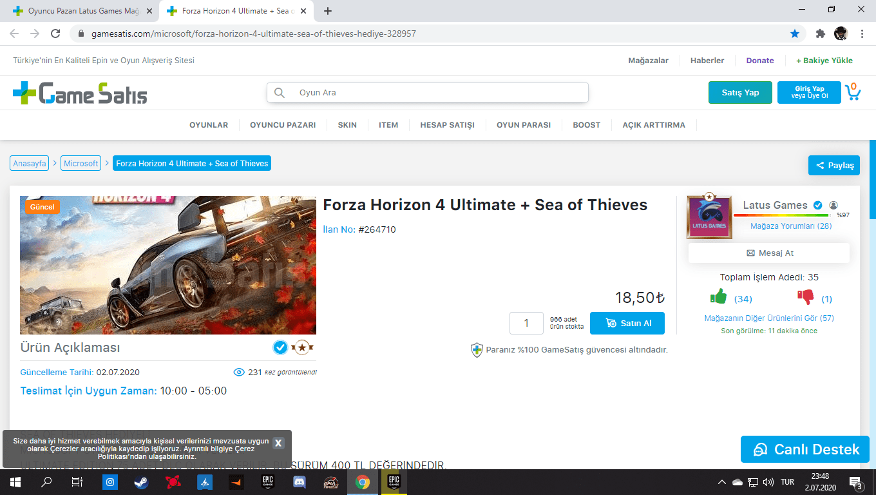Open AÇIK ARTTIRMA in the navigation
The width and height of the screenshot is (876, 495).
(x=654, y=125)
